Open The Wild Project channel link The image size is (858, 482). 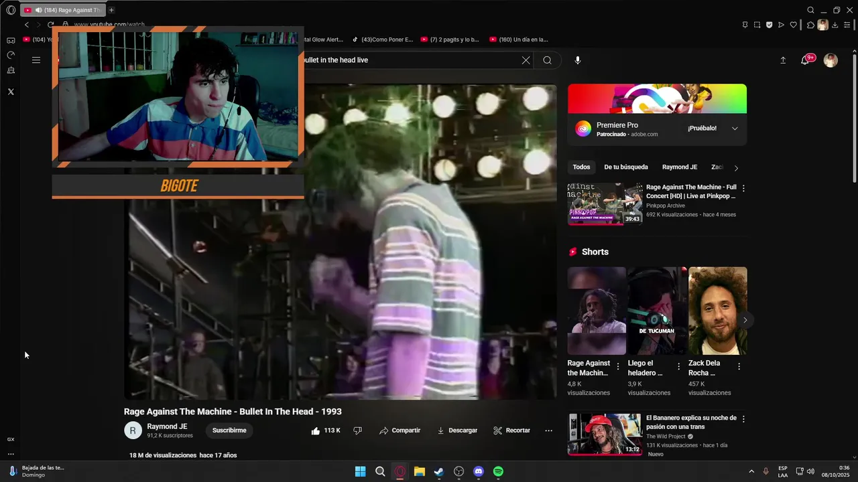click(666, 436)
